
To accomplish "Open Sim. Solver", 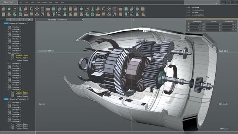I will [192, 13].
